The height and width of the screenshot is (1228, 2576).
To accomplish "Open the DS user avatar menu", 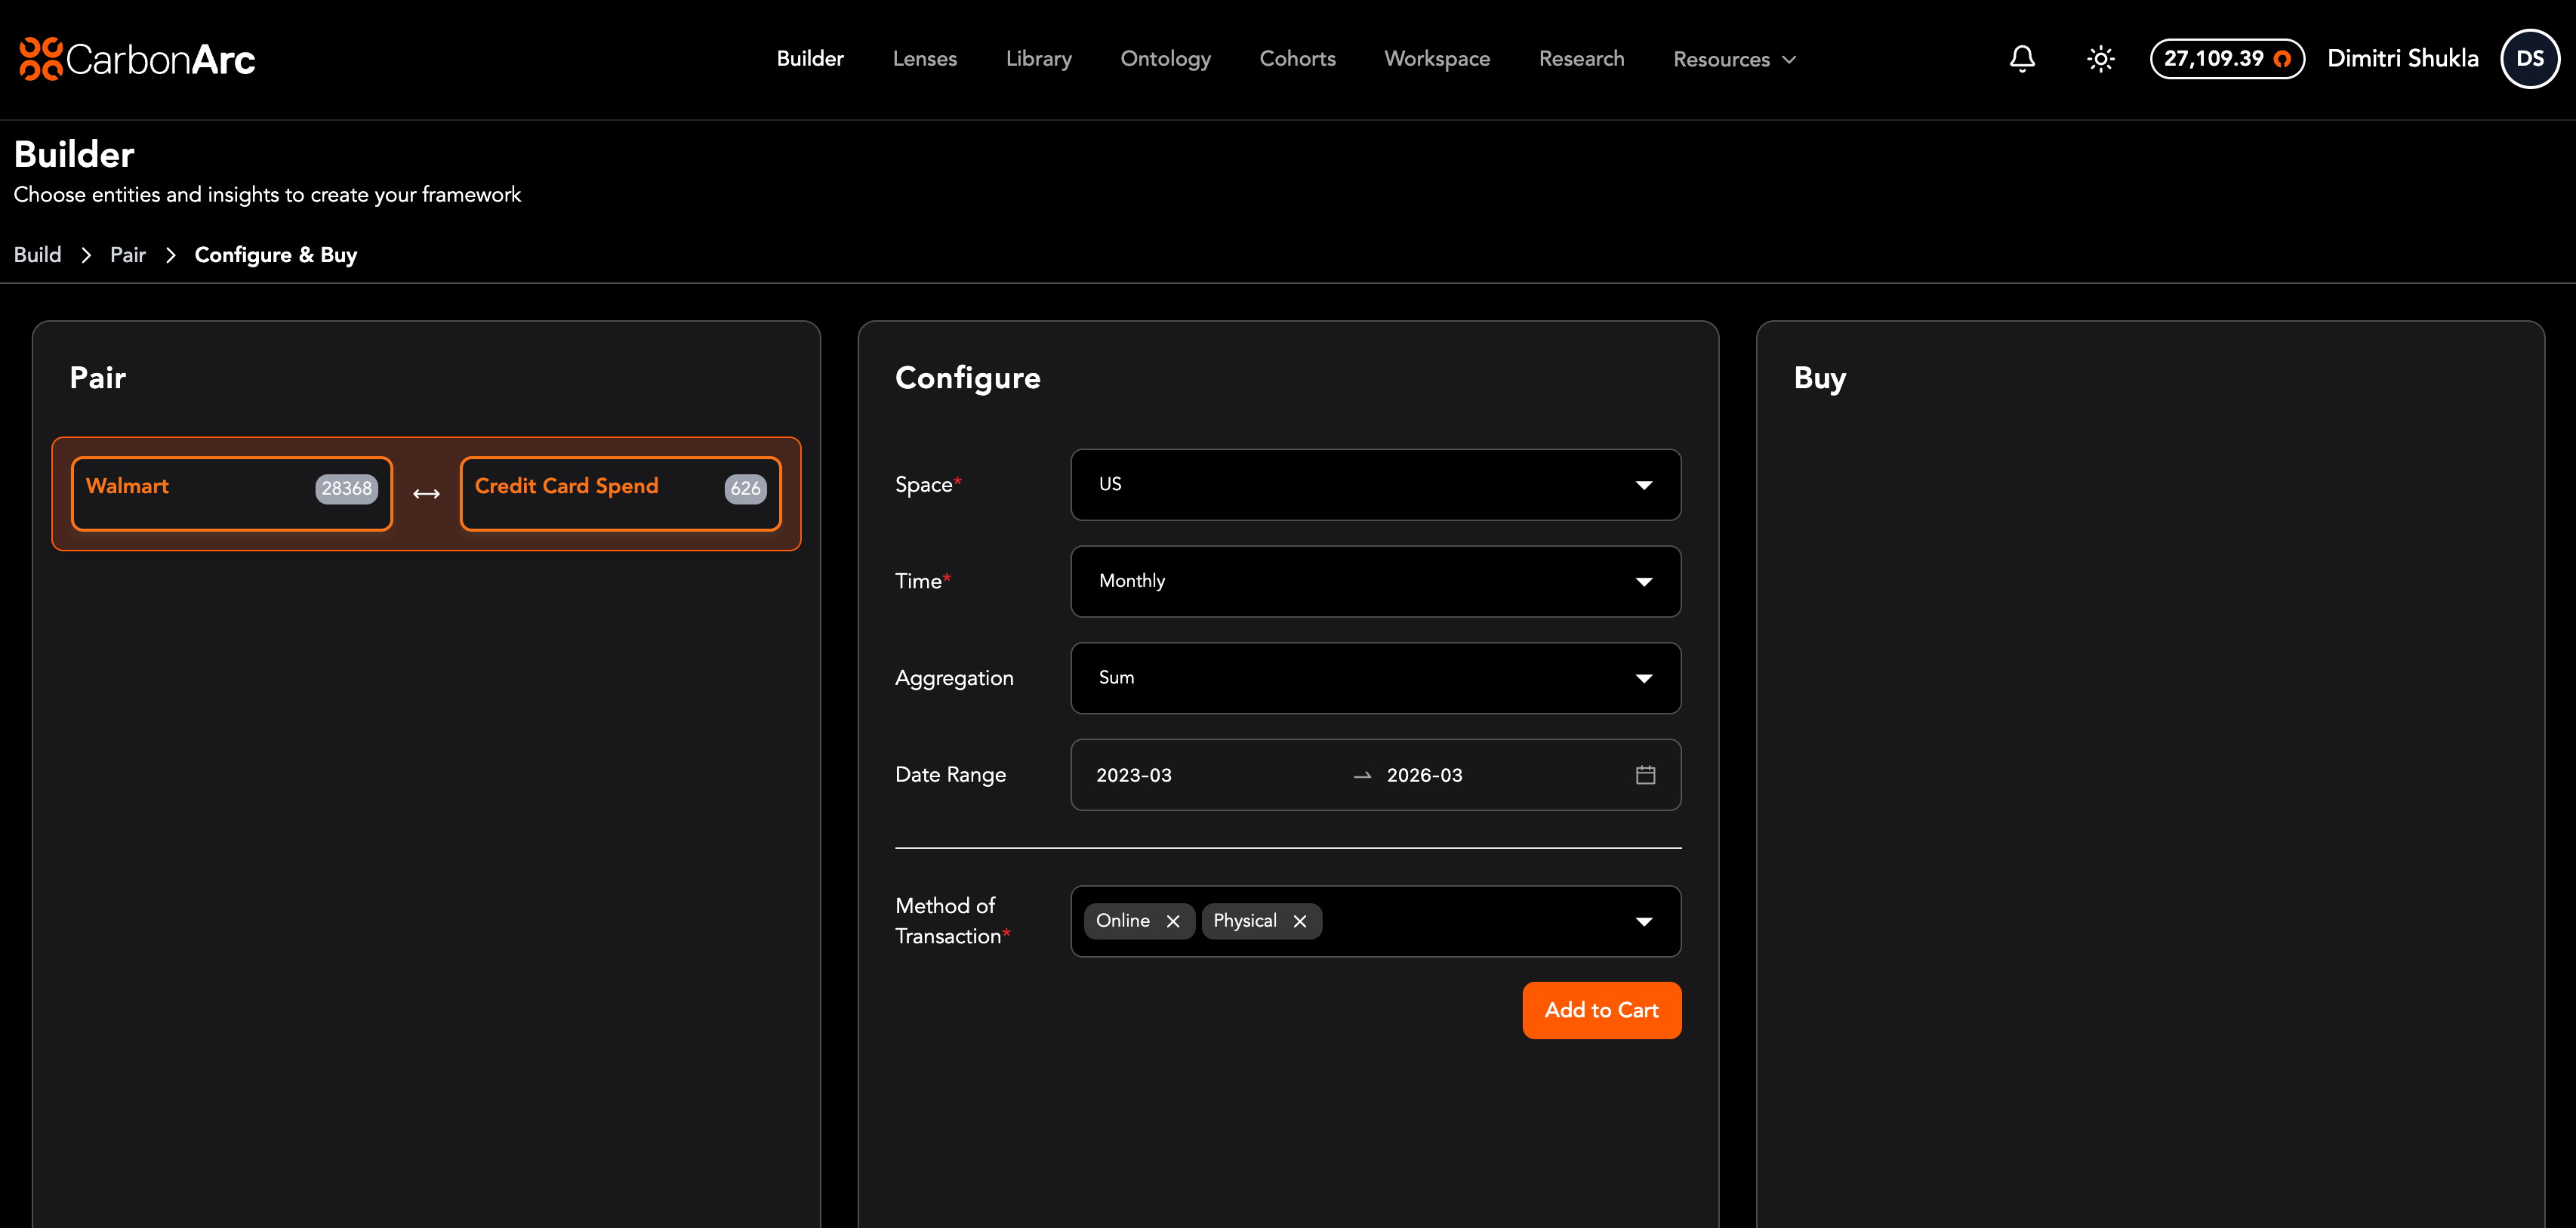I will [x=2529, y=59].
